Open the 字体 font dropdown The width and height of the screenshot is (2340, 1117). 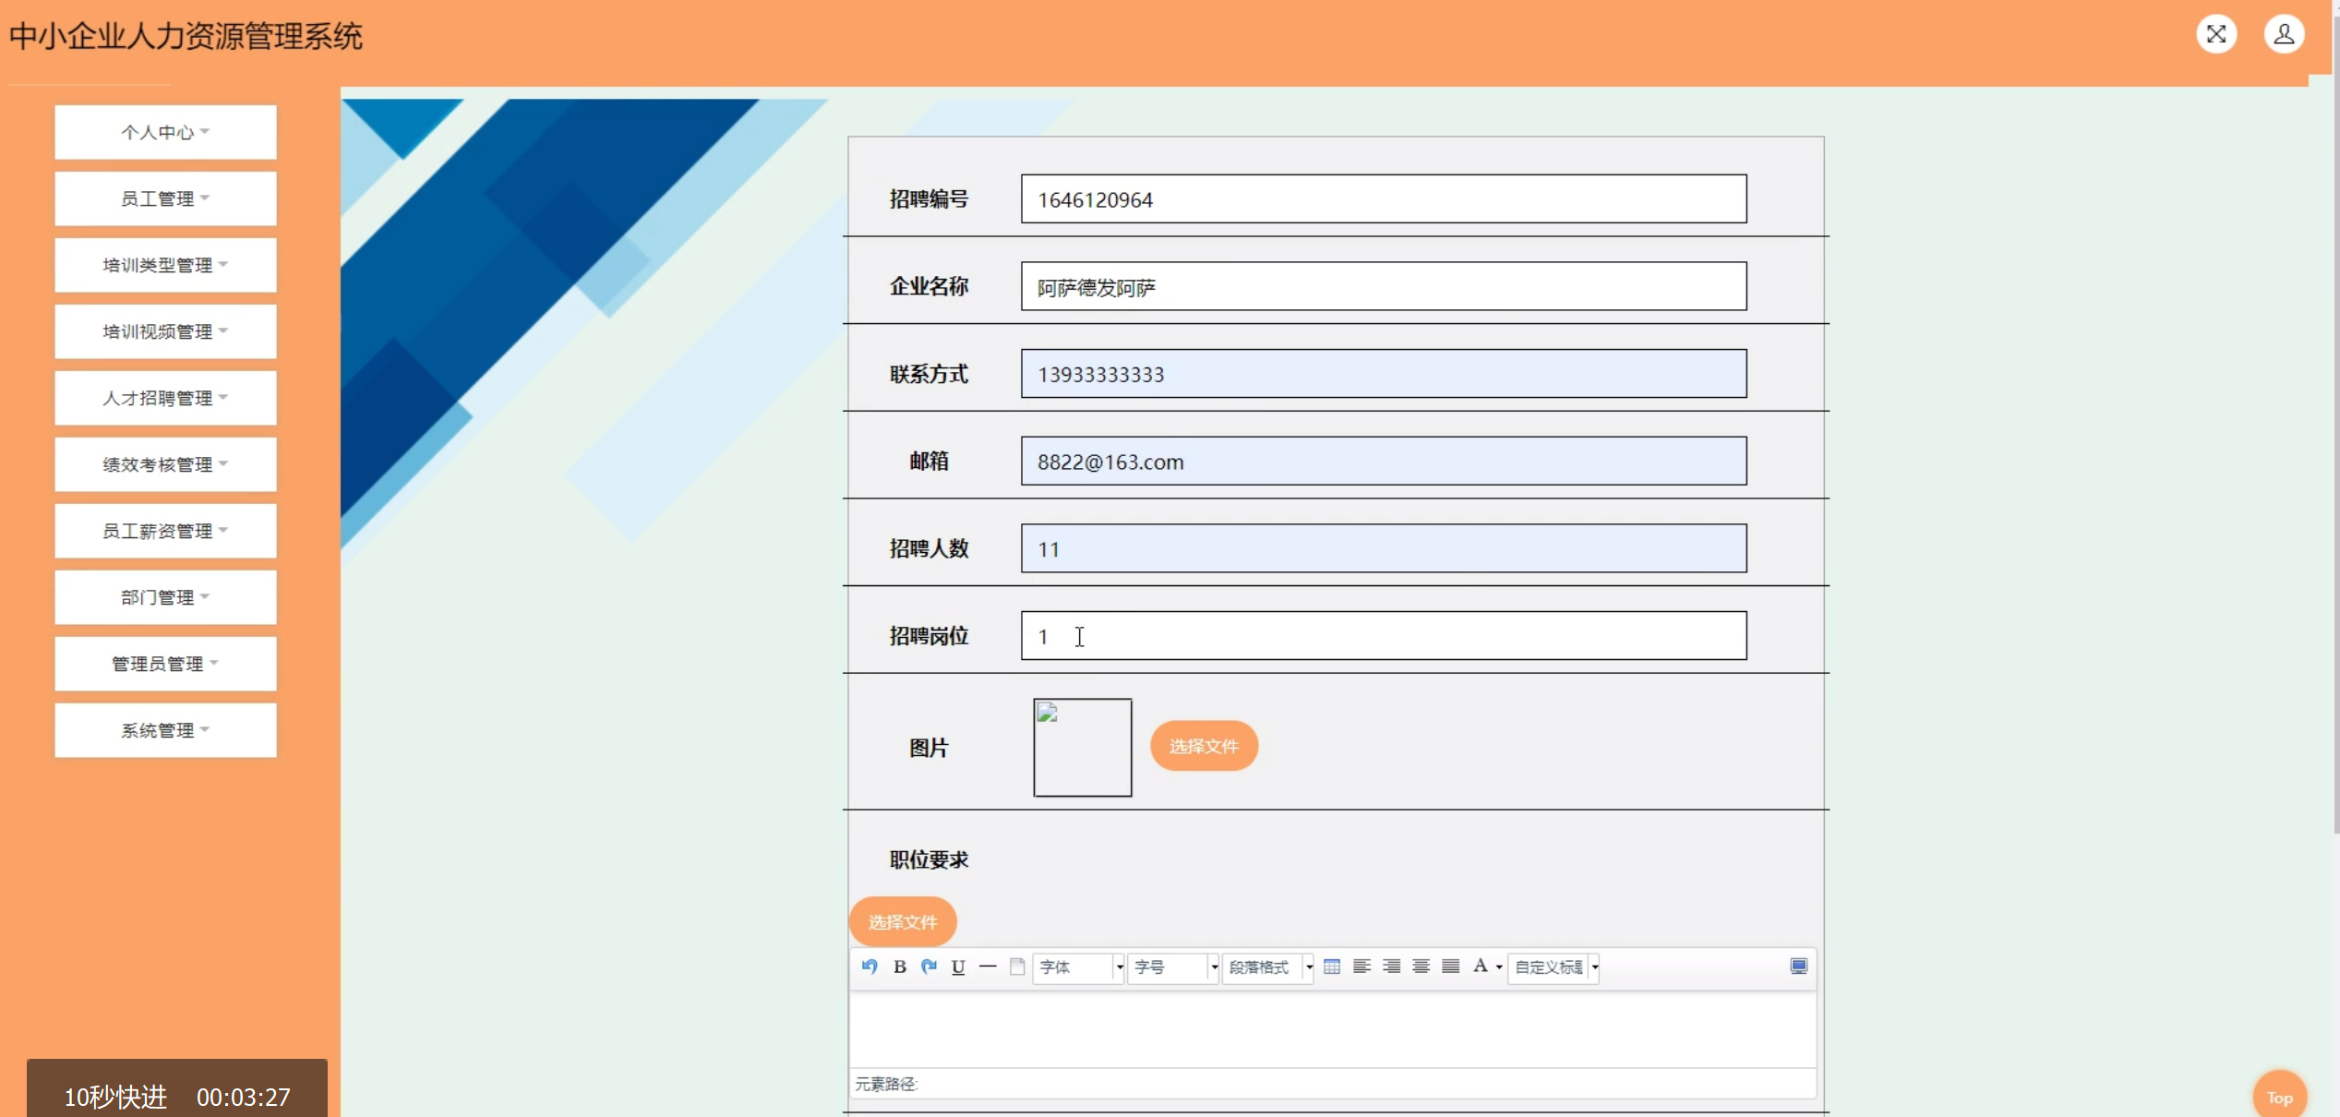tap(1077, 967)
